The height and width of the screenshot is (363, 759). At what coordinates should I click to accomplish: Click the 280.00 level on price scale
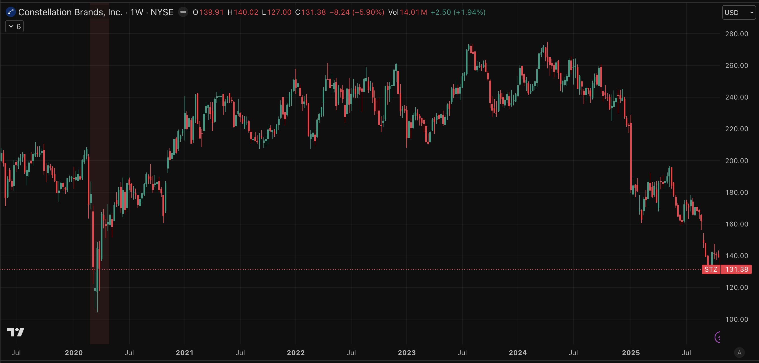click(x=736, y=34)
